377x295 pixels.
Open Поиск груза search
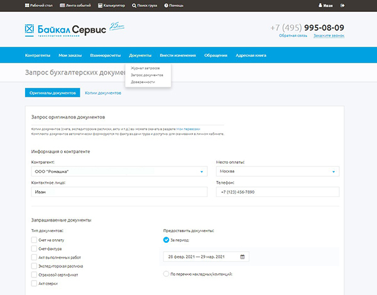pos(145,5)
